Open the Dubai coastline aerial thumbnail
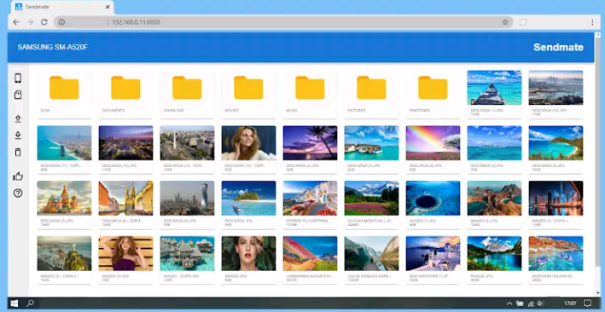This screenshot has width=605, height=312. 64,142
